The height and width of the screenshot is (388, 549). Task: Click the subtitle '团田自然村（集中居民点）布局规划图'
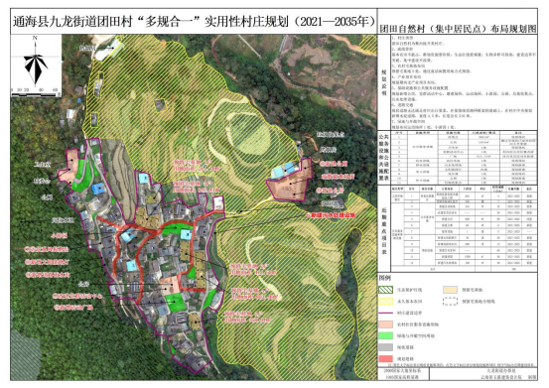tap(458, 29)
